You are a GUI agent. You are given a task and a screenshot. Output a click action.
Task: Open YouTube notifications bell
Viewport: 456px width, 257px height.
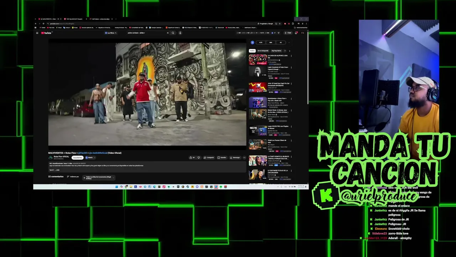296,33
